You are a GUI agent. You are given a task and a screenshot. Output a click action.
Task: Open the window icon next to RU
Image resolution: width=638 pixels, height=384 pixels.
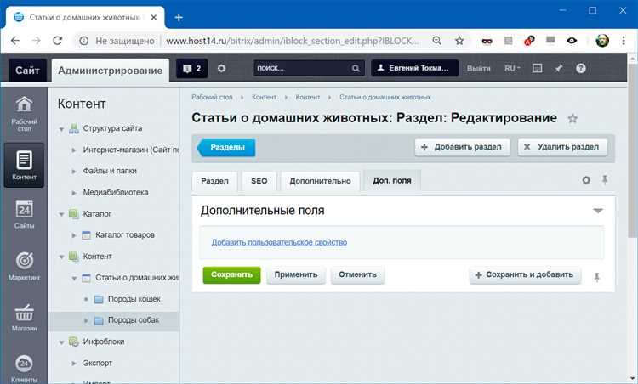click(537, 68)
